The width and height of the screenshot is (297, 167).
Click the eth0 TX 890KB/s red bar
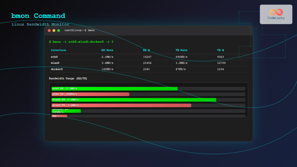(x=90, y=94)
